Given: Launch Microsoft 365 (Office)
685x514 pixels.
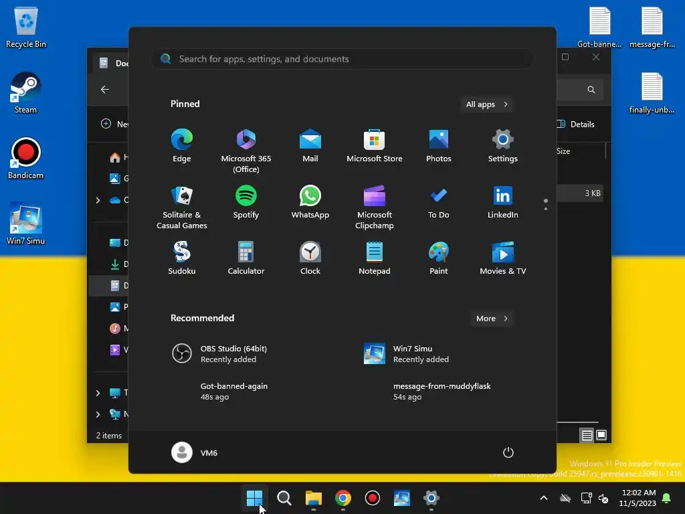Looking at the screenshot, I should (246, 151).
